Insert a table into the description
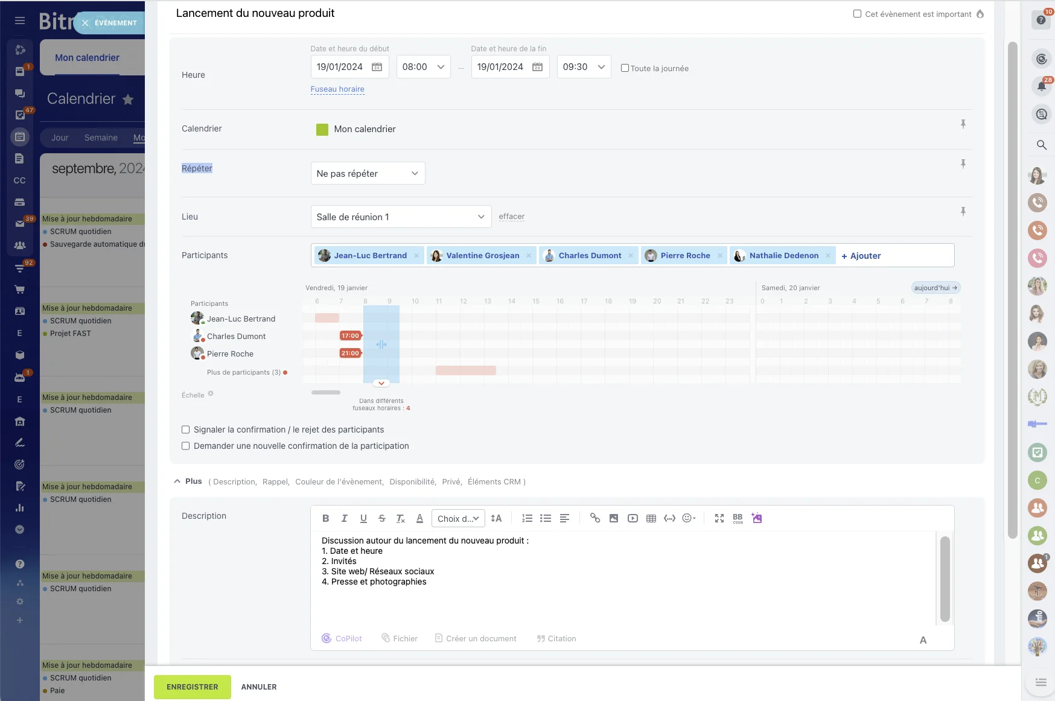 pyautogui.click(x=651, y=518)
